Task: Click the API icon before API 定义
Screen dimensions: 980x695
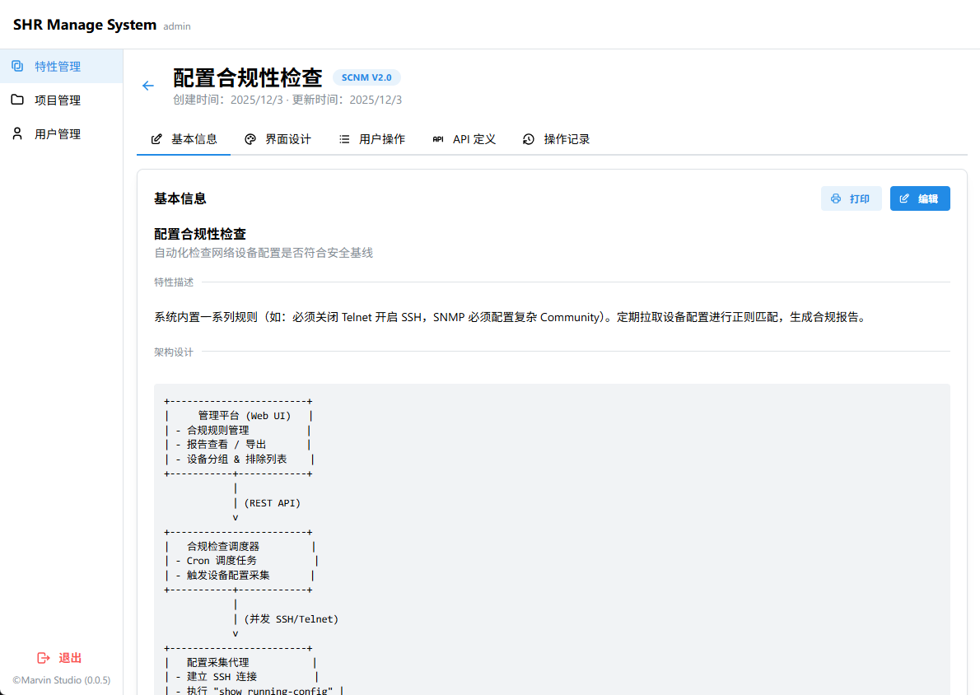Action: 438,139
